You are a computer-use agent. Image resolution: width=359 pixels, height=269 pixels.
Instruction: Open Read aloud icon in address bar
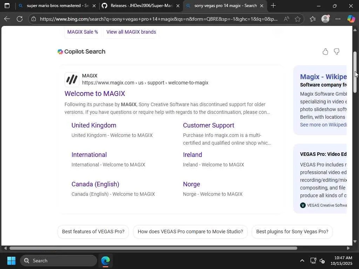point(286,19)
